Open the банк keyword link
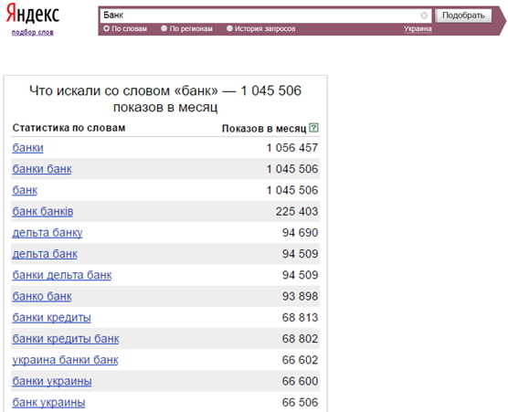 (25, 190)
